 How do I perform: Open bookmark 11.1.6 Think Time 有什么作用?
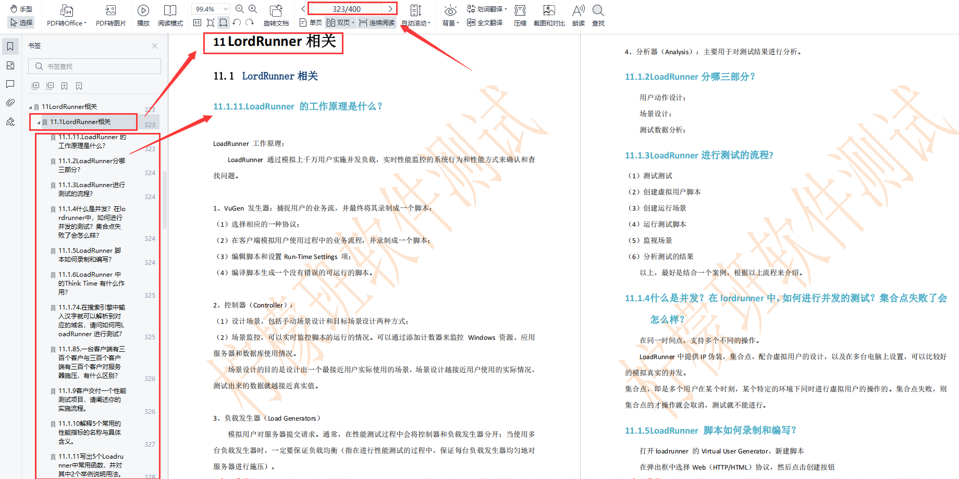tap(91, 284)
